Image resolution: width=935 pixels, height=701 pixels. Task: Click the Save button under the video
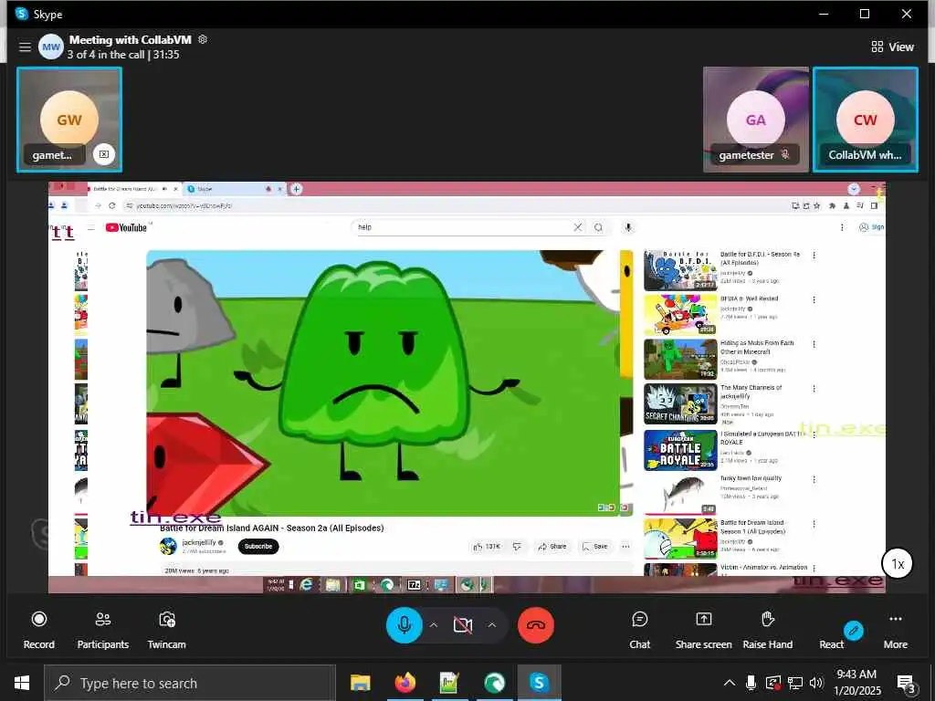(595, 546)
